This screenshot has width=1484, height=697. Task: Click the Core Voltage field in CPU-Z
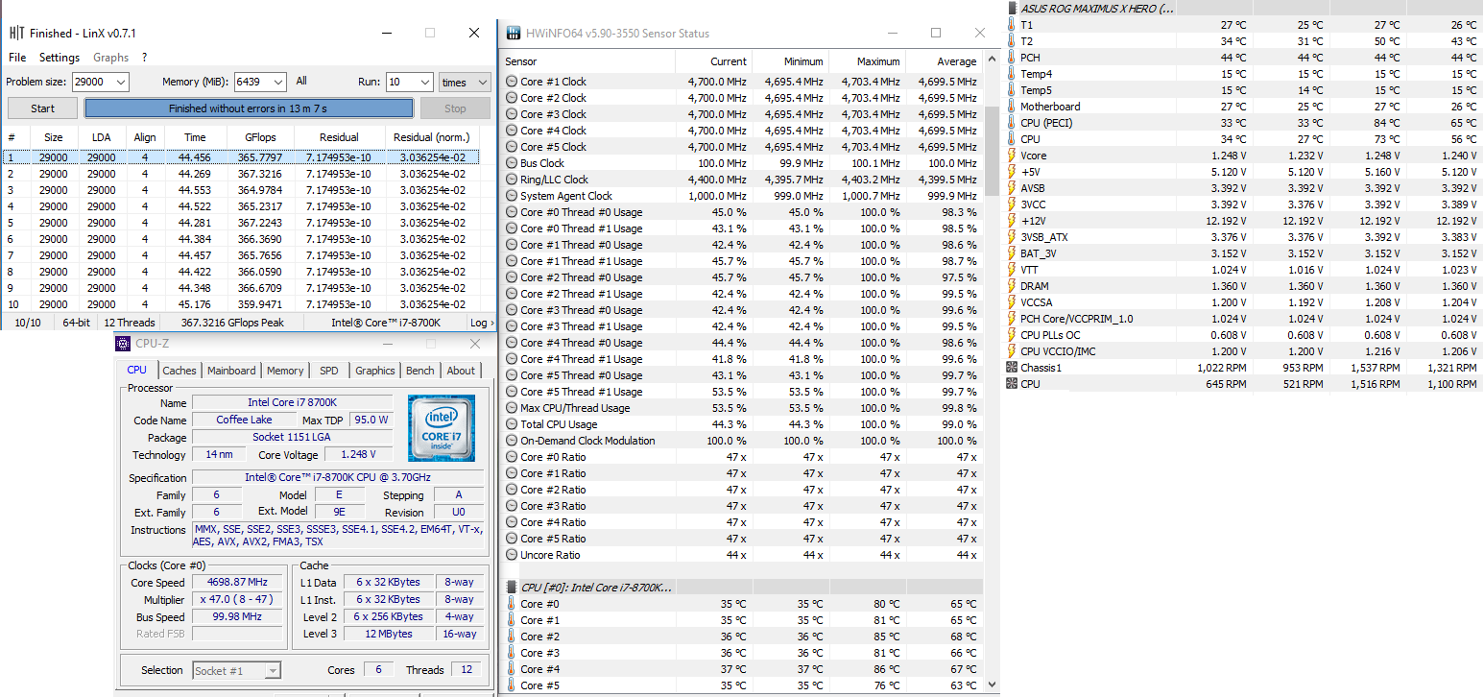pos(358,454)
